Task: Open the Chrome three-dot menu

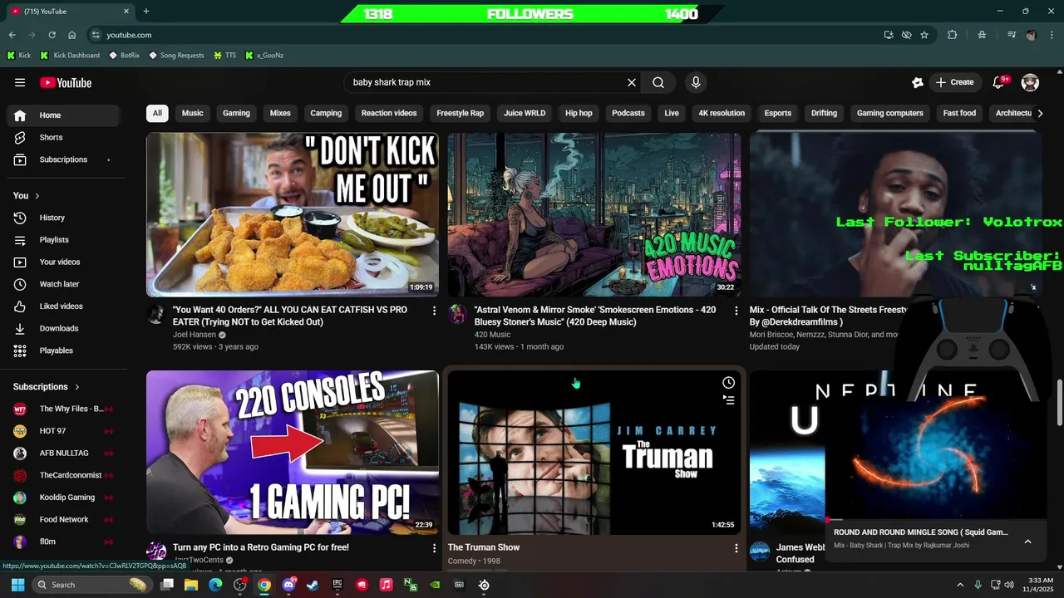Action: (1053, 35)
